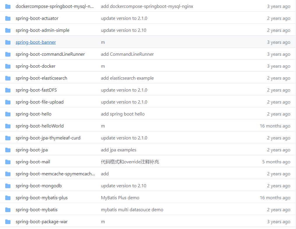Click 'update version to 2.1.0' for spring-boot-actuator
The height and width of the screenshot is (229, 296).
(x=124, y=18)
